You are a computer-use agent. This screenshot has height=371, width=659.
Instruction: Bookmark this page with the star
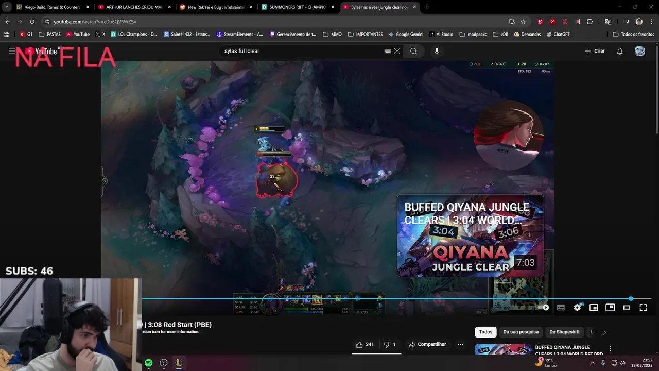coord(523,22)
